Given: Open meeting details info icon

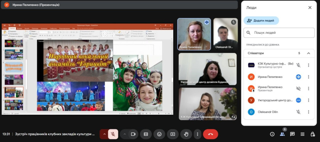Looking at the screenshot, I should pos(272,134).
